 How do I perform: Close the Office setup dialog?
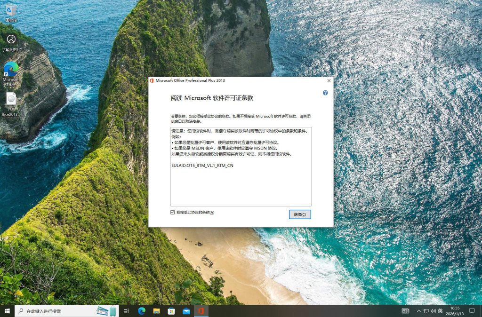(329, 80)
